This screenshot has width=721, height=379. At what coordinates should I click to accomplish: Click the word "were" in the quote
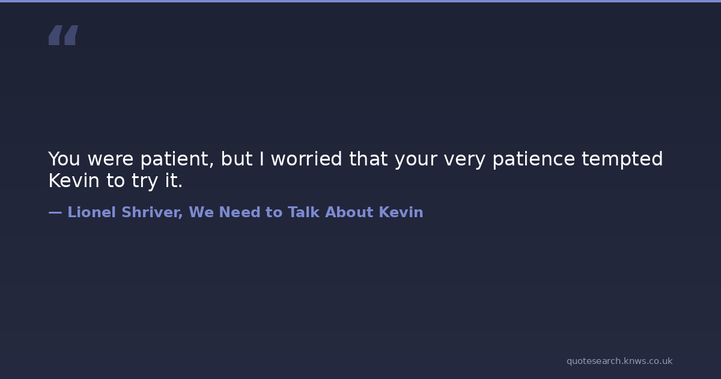[111, 159]
